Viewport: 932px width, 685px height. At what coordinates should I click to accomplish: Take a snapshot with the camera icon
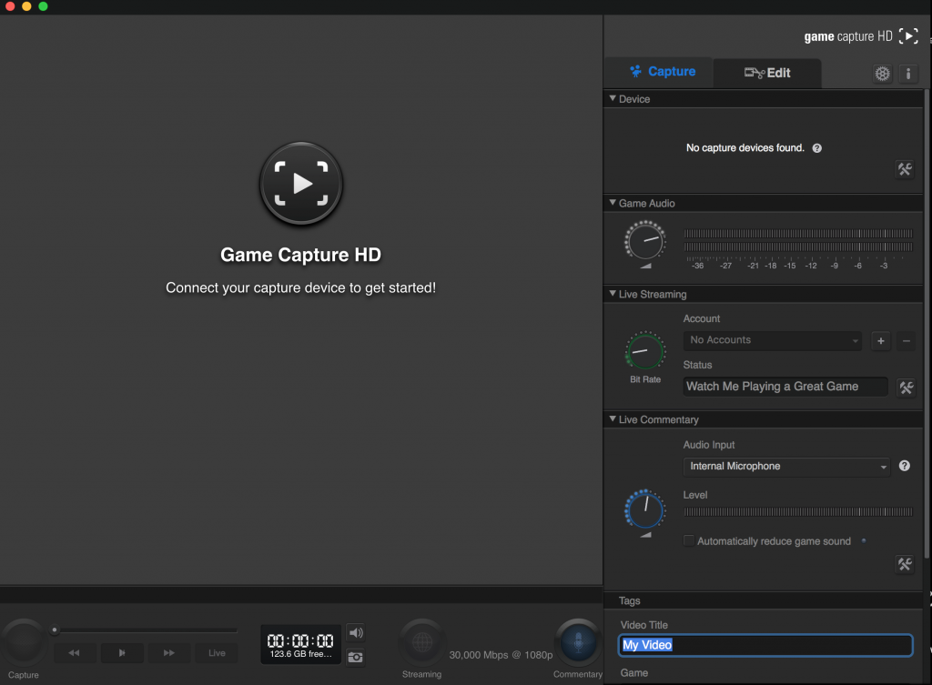pyautogui.click(x=356, y=657)
